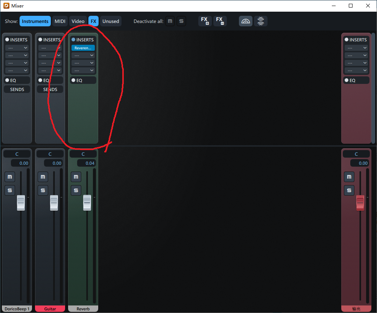Select the DoricoBeep 1 channel name label
Screen dimensions: 377x313
pyautogui.click(x=17, y=308)
